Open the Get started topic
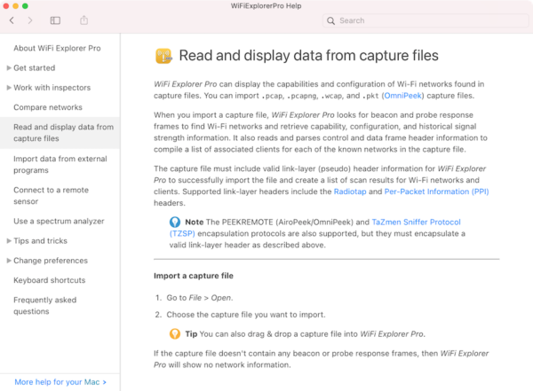The width and height of the screenshot is (533, 391). (x=35, y=68)
